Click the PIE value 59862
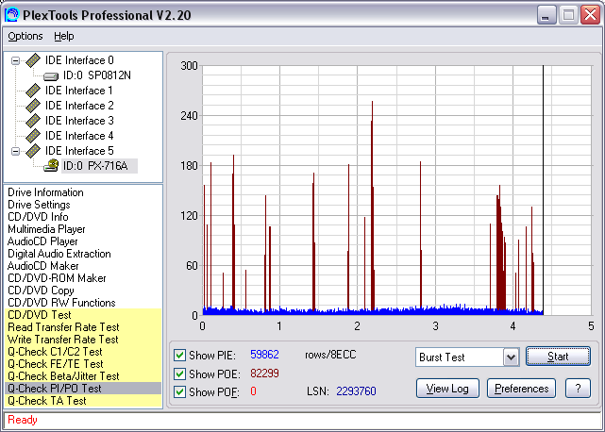Screen dimensions: 605x432 point(264,355)
